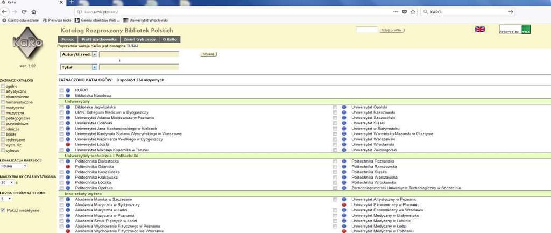The width and height of the screenshot is (551, 233).
Task: Open info icon for Biblioteka Narodowa
Action: [x=68, y=96]
